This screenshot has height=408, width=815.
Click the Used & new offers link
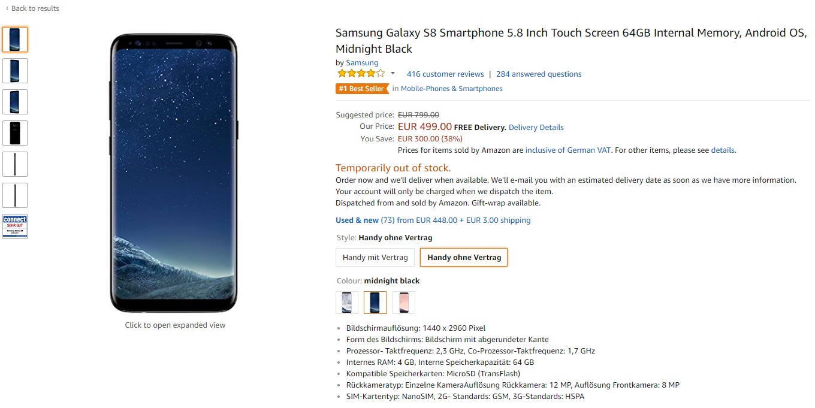coord(357,220)
